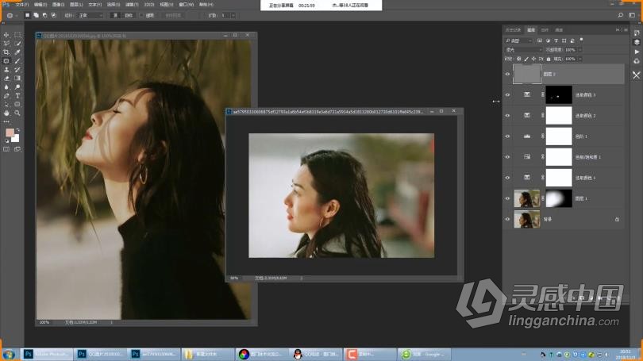Select the Blur tool
643x361 pixels.
6,86
